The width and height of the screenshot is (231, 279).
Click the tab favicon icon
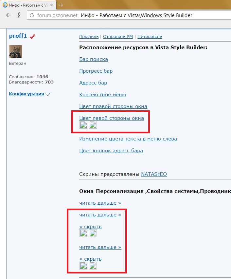click(5, 5)
